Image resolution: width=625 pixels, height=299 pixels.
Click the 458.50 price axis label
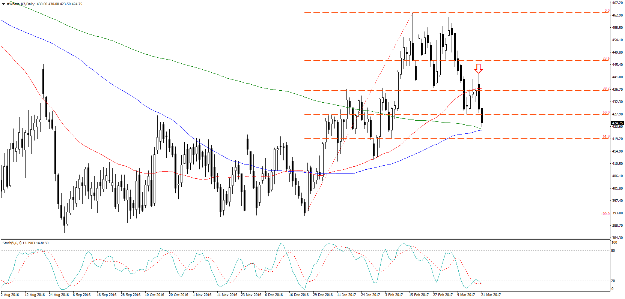(617, 28)
